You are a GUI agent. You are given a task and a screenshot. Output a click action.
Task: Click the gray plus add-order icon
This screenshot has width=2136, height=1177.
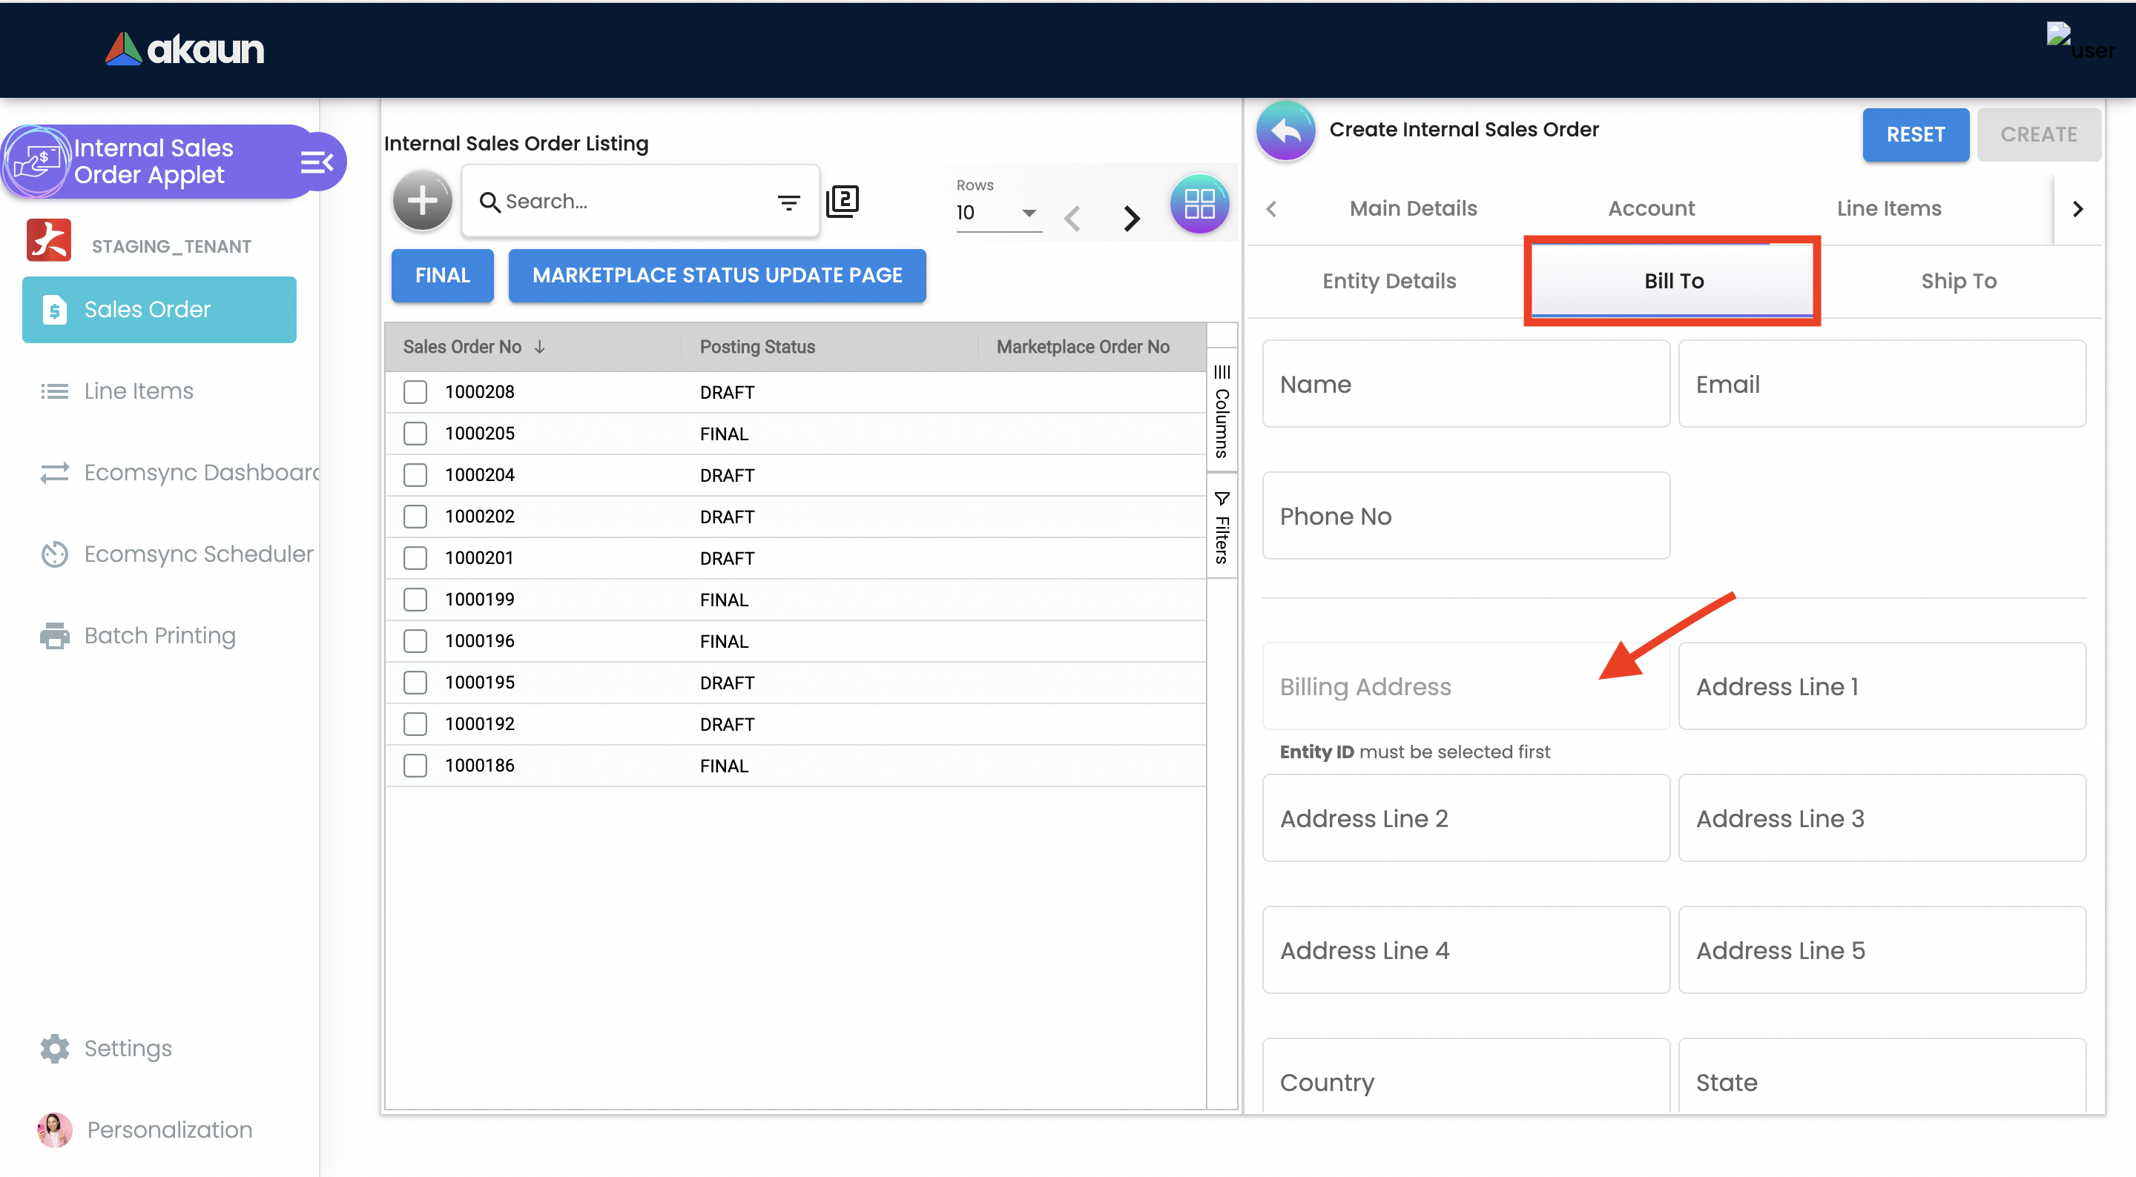[x=422, y=201]
